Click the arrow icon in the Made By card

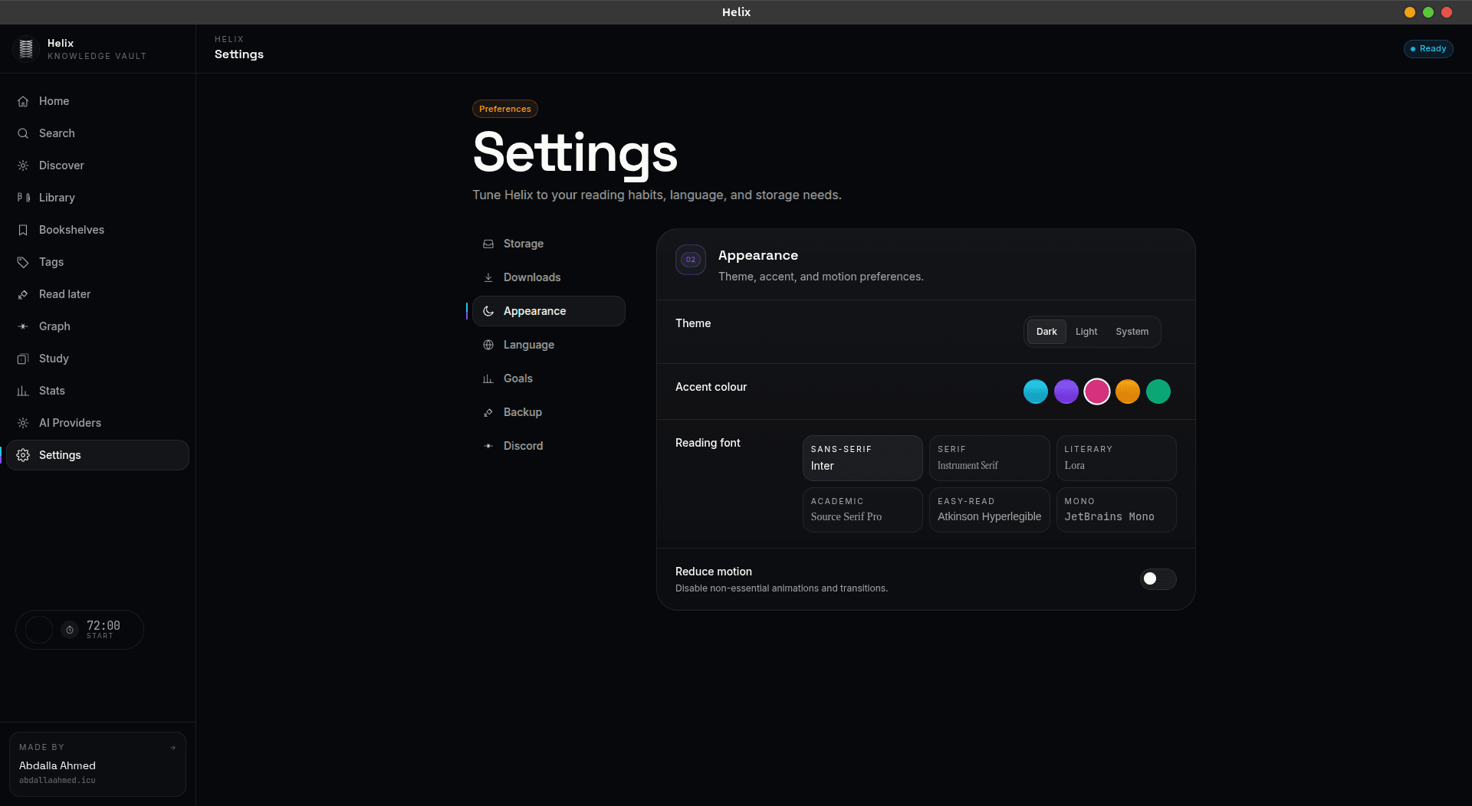[172, 748]
